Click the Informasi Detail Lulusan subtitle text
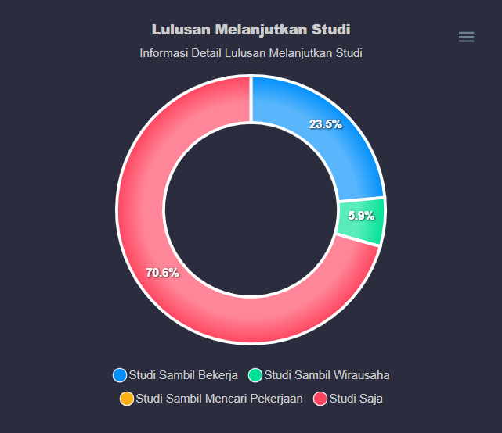 pyautogui.click(x=251, y=53)
